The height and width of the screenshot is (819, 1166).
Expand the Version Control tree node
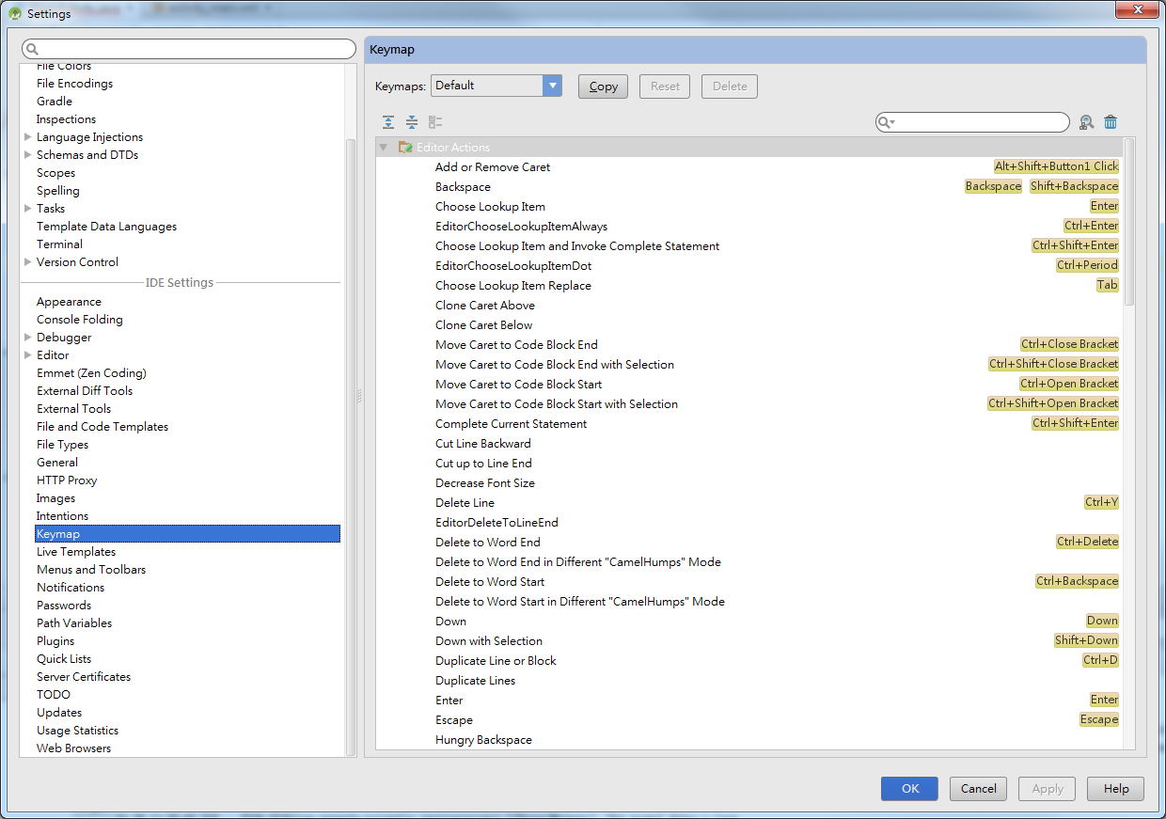pos(28,261)
